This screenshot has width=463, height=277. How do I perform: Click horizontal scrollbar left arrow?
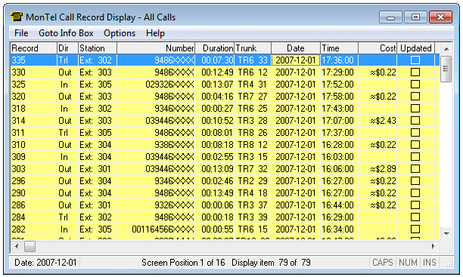(x=17, y=246)
